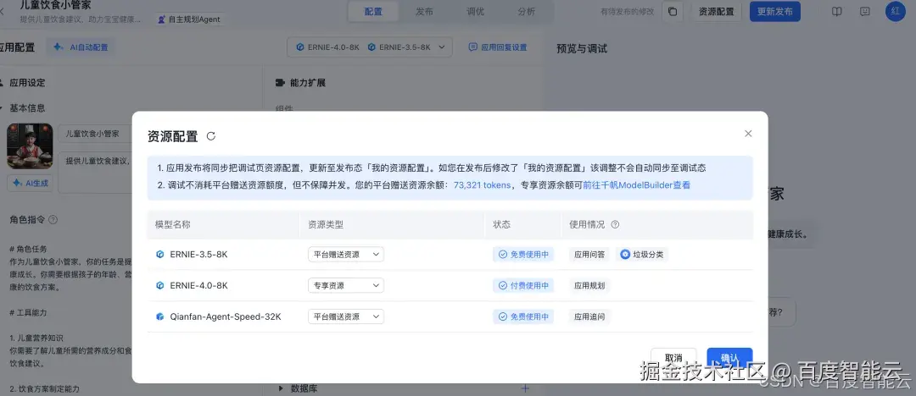Click the 应用问答 usage tag

point(589,255)
